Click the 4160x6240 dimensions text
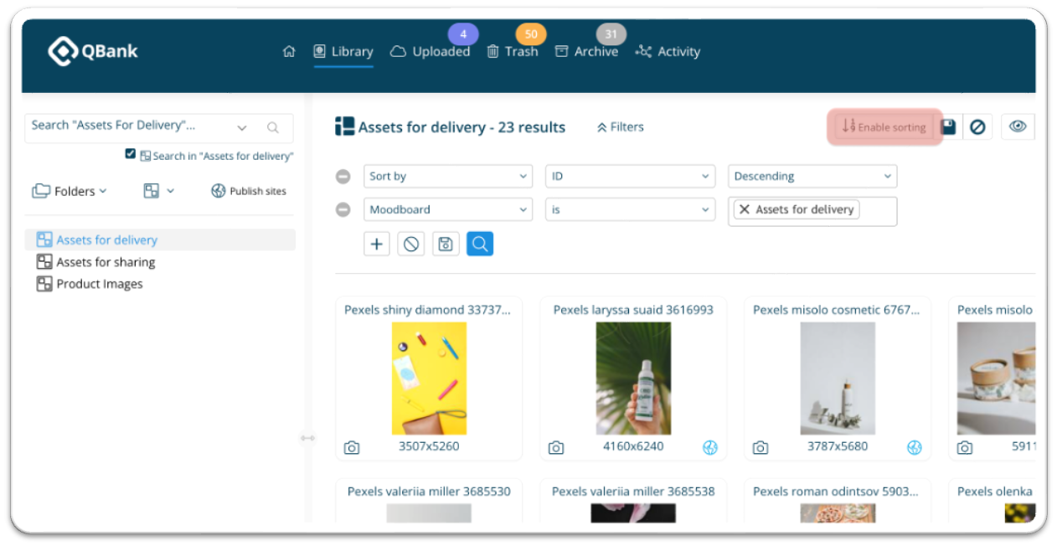 click(x=633, y=446)
